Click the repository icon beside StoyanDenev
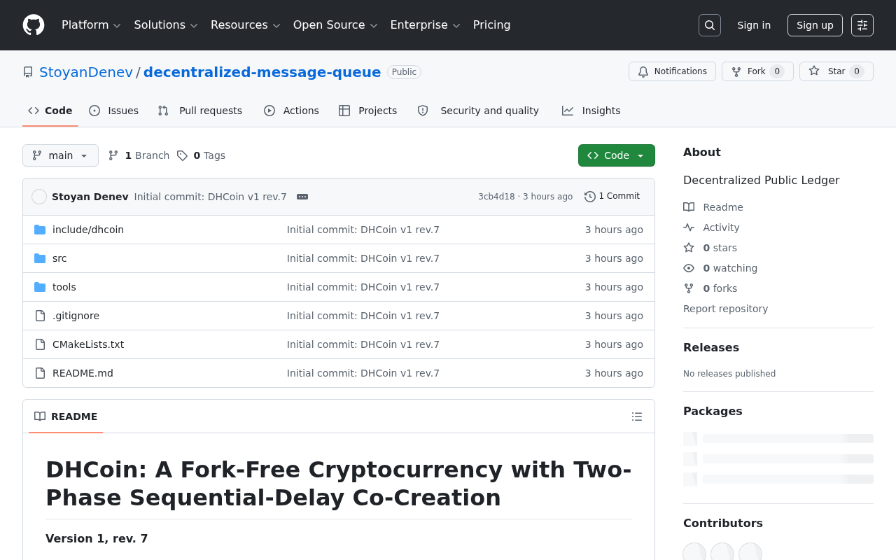The image size is (896, 560). (28, 72)
